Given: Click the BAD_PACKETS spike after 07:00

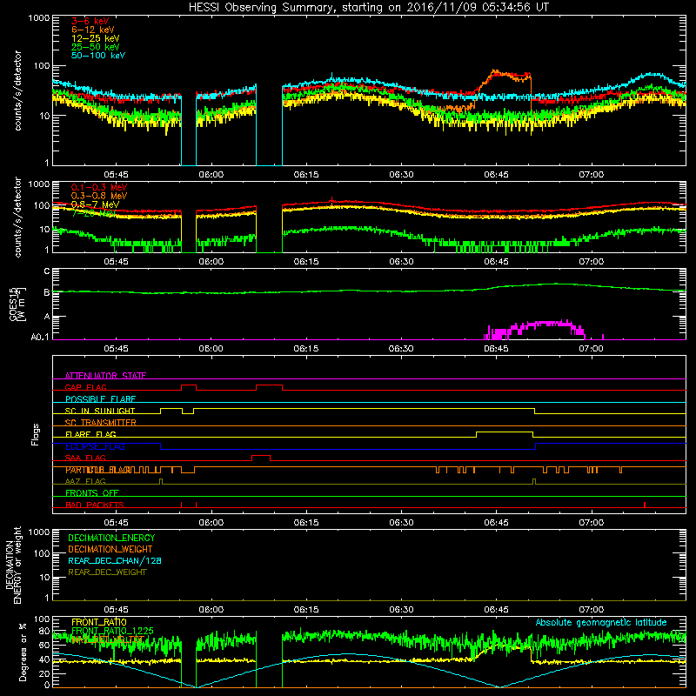Looking at the screenshot, I should coord(645,505).
